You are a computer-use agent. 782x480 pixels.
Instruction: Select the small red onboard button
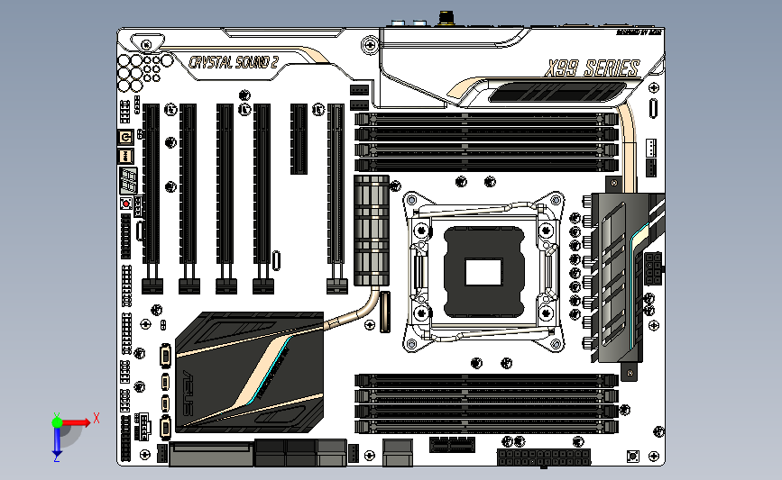click(126, 204)
